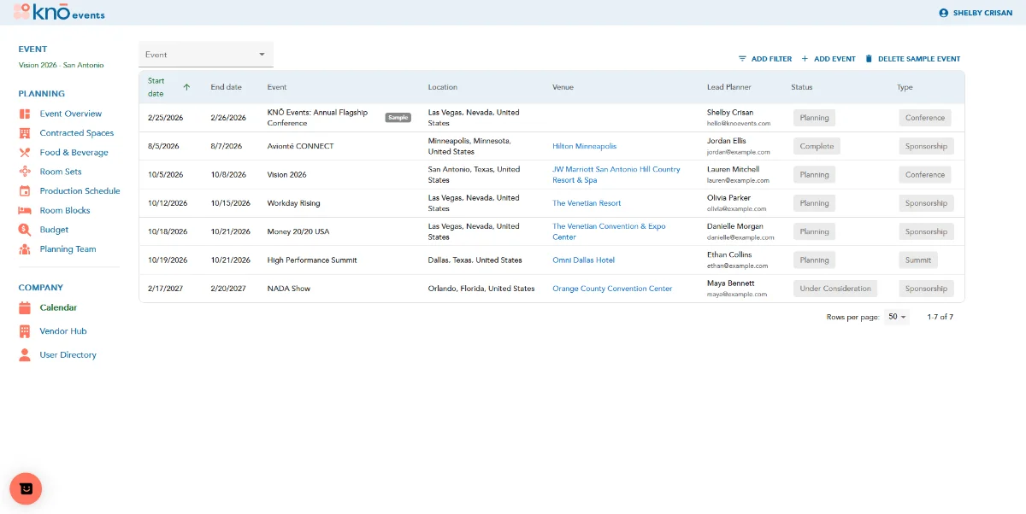Click the ADD EVENT button
Image resolution: width=1026 pixels, height=514 pixels.
pos(828,59)
